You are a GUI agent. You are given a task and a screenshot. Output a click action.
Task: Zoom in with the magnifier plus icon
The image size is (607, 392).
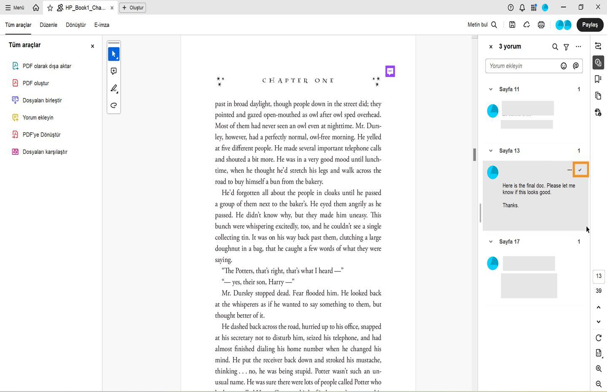click(599, 369)
